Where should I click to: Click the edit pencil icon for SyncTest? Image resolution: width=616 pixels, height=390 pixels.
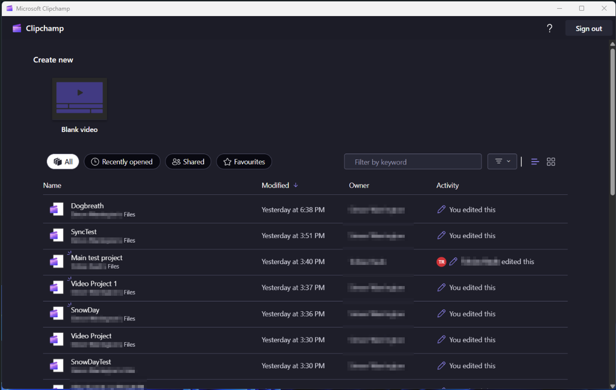(x=441, y=235)
